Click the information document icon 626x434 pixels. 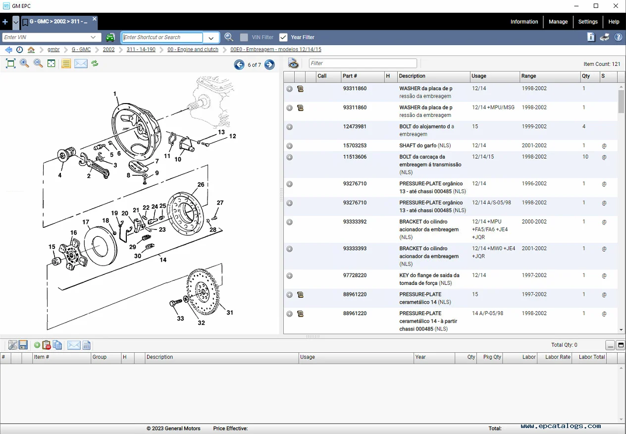[591, 37]
